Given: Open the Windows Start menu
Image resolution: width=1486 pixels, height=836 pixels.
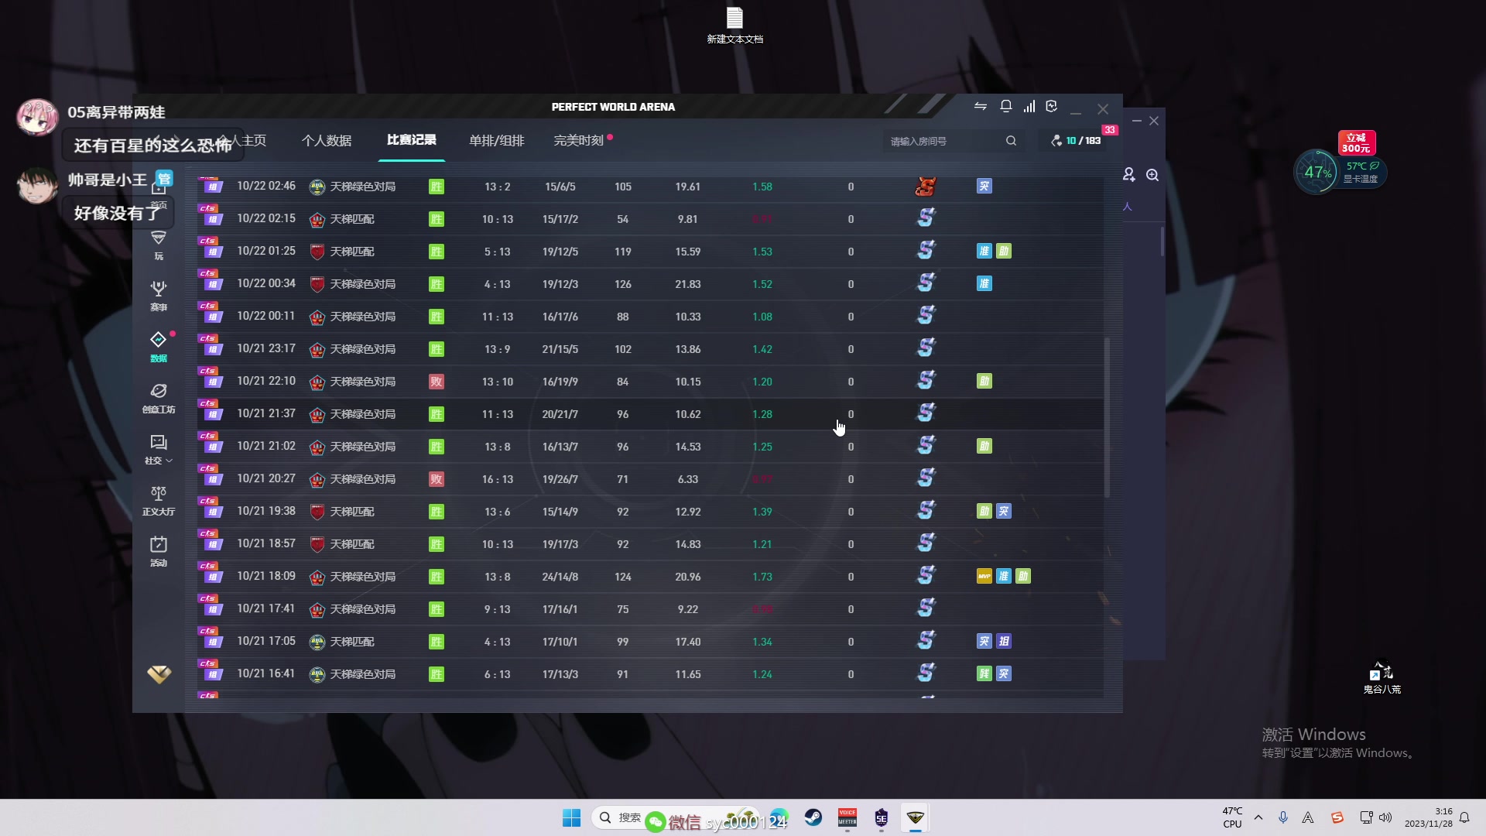Looking at the screenshot, I should [x=571, y=817].
